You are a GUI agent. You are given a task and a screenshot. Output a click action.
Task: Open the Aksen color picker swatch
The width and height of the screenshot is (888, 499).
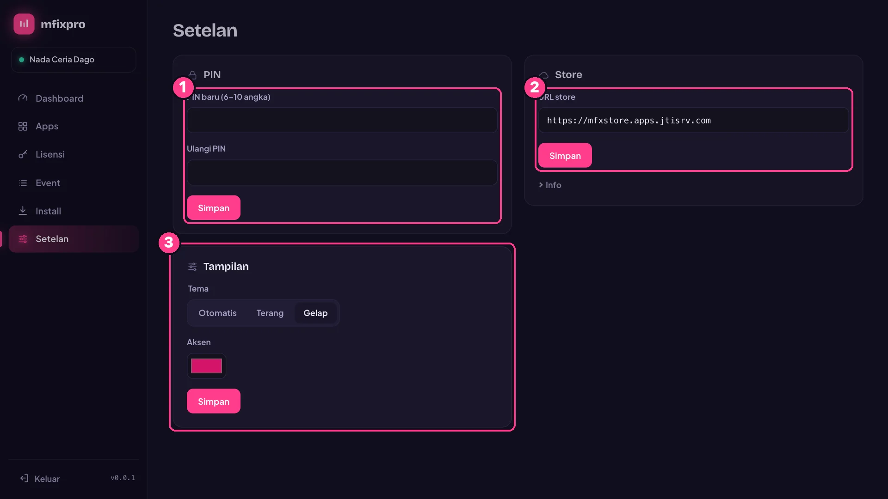[206, 366]
